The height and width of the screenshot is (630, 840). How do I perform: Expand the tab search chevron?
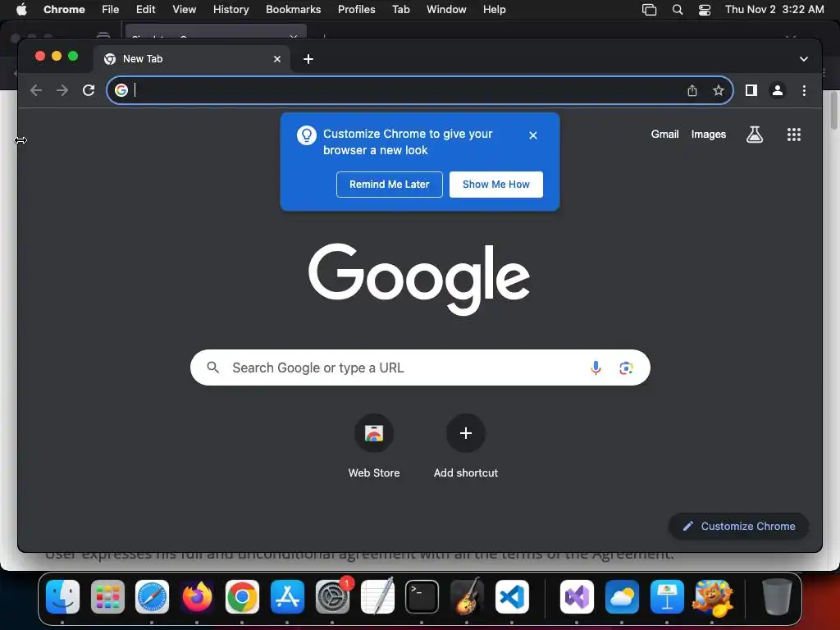[x=804, y=59]
